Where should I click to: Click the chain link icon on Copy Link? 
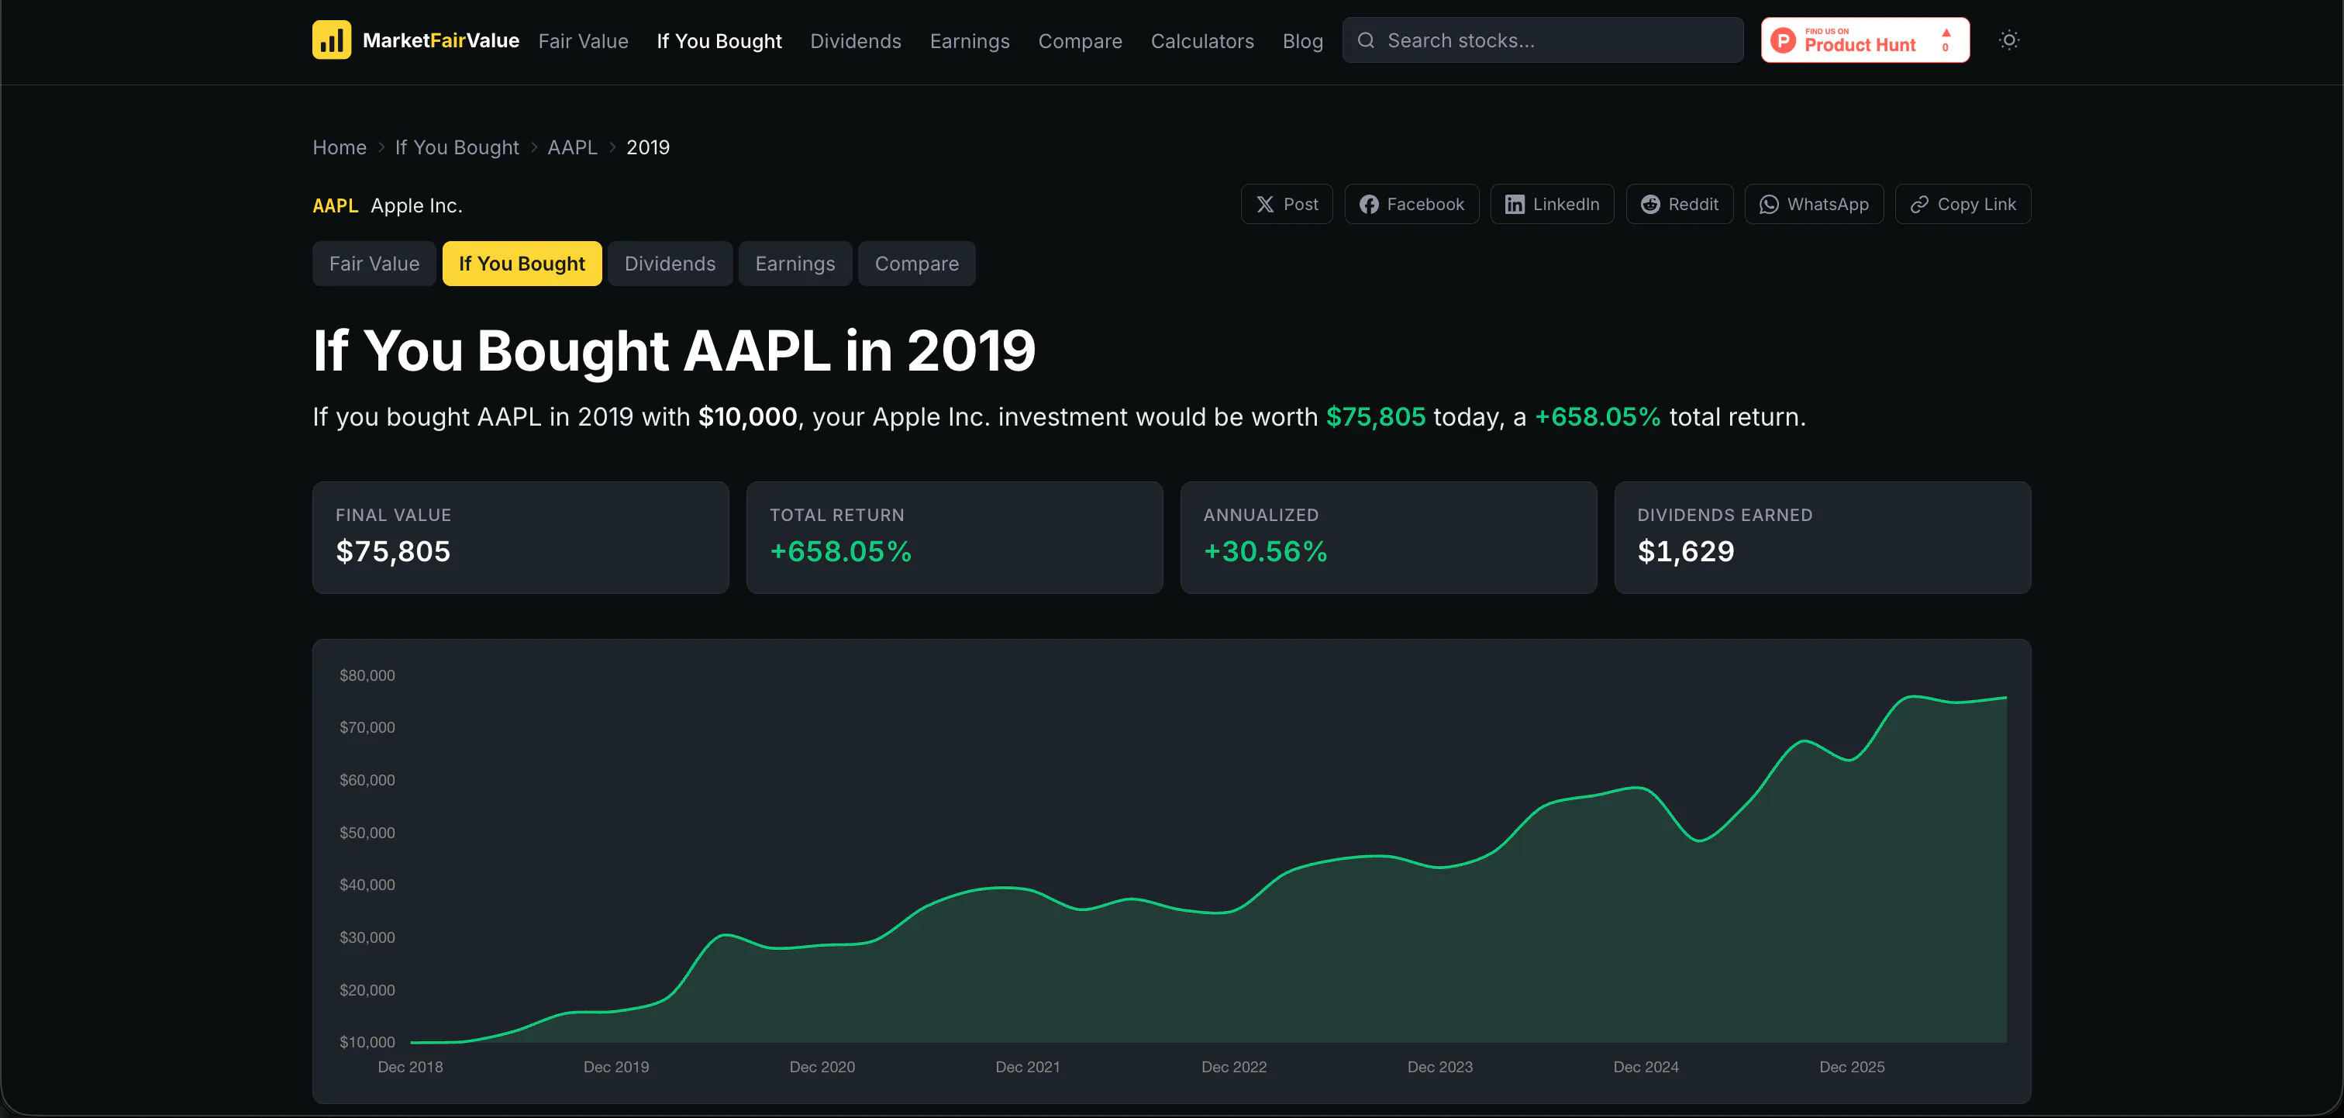click(x=1919, y=204)
